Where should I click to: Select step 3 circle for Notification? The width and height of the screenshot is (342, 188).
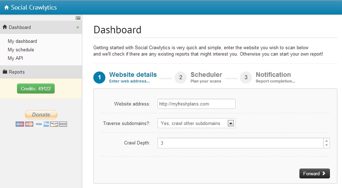[246, 78]
